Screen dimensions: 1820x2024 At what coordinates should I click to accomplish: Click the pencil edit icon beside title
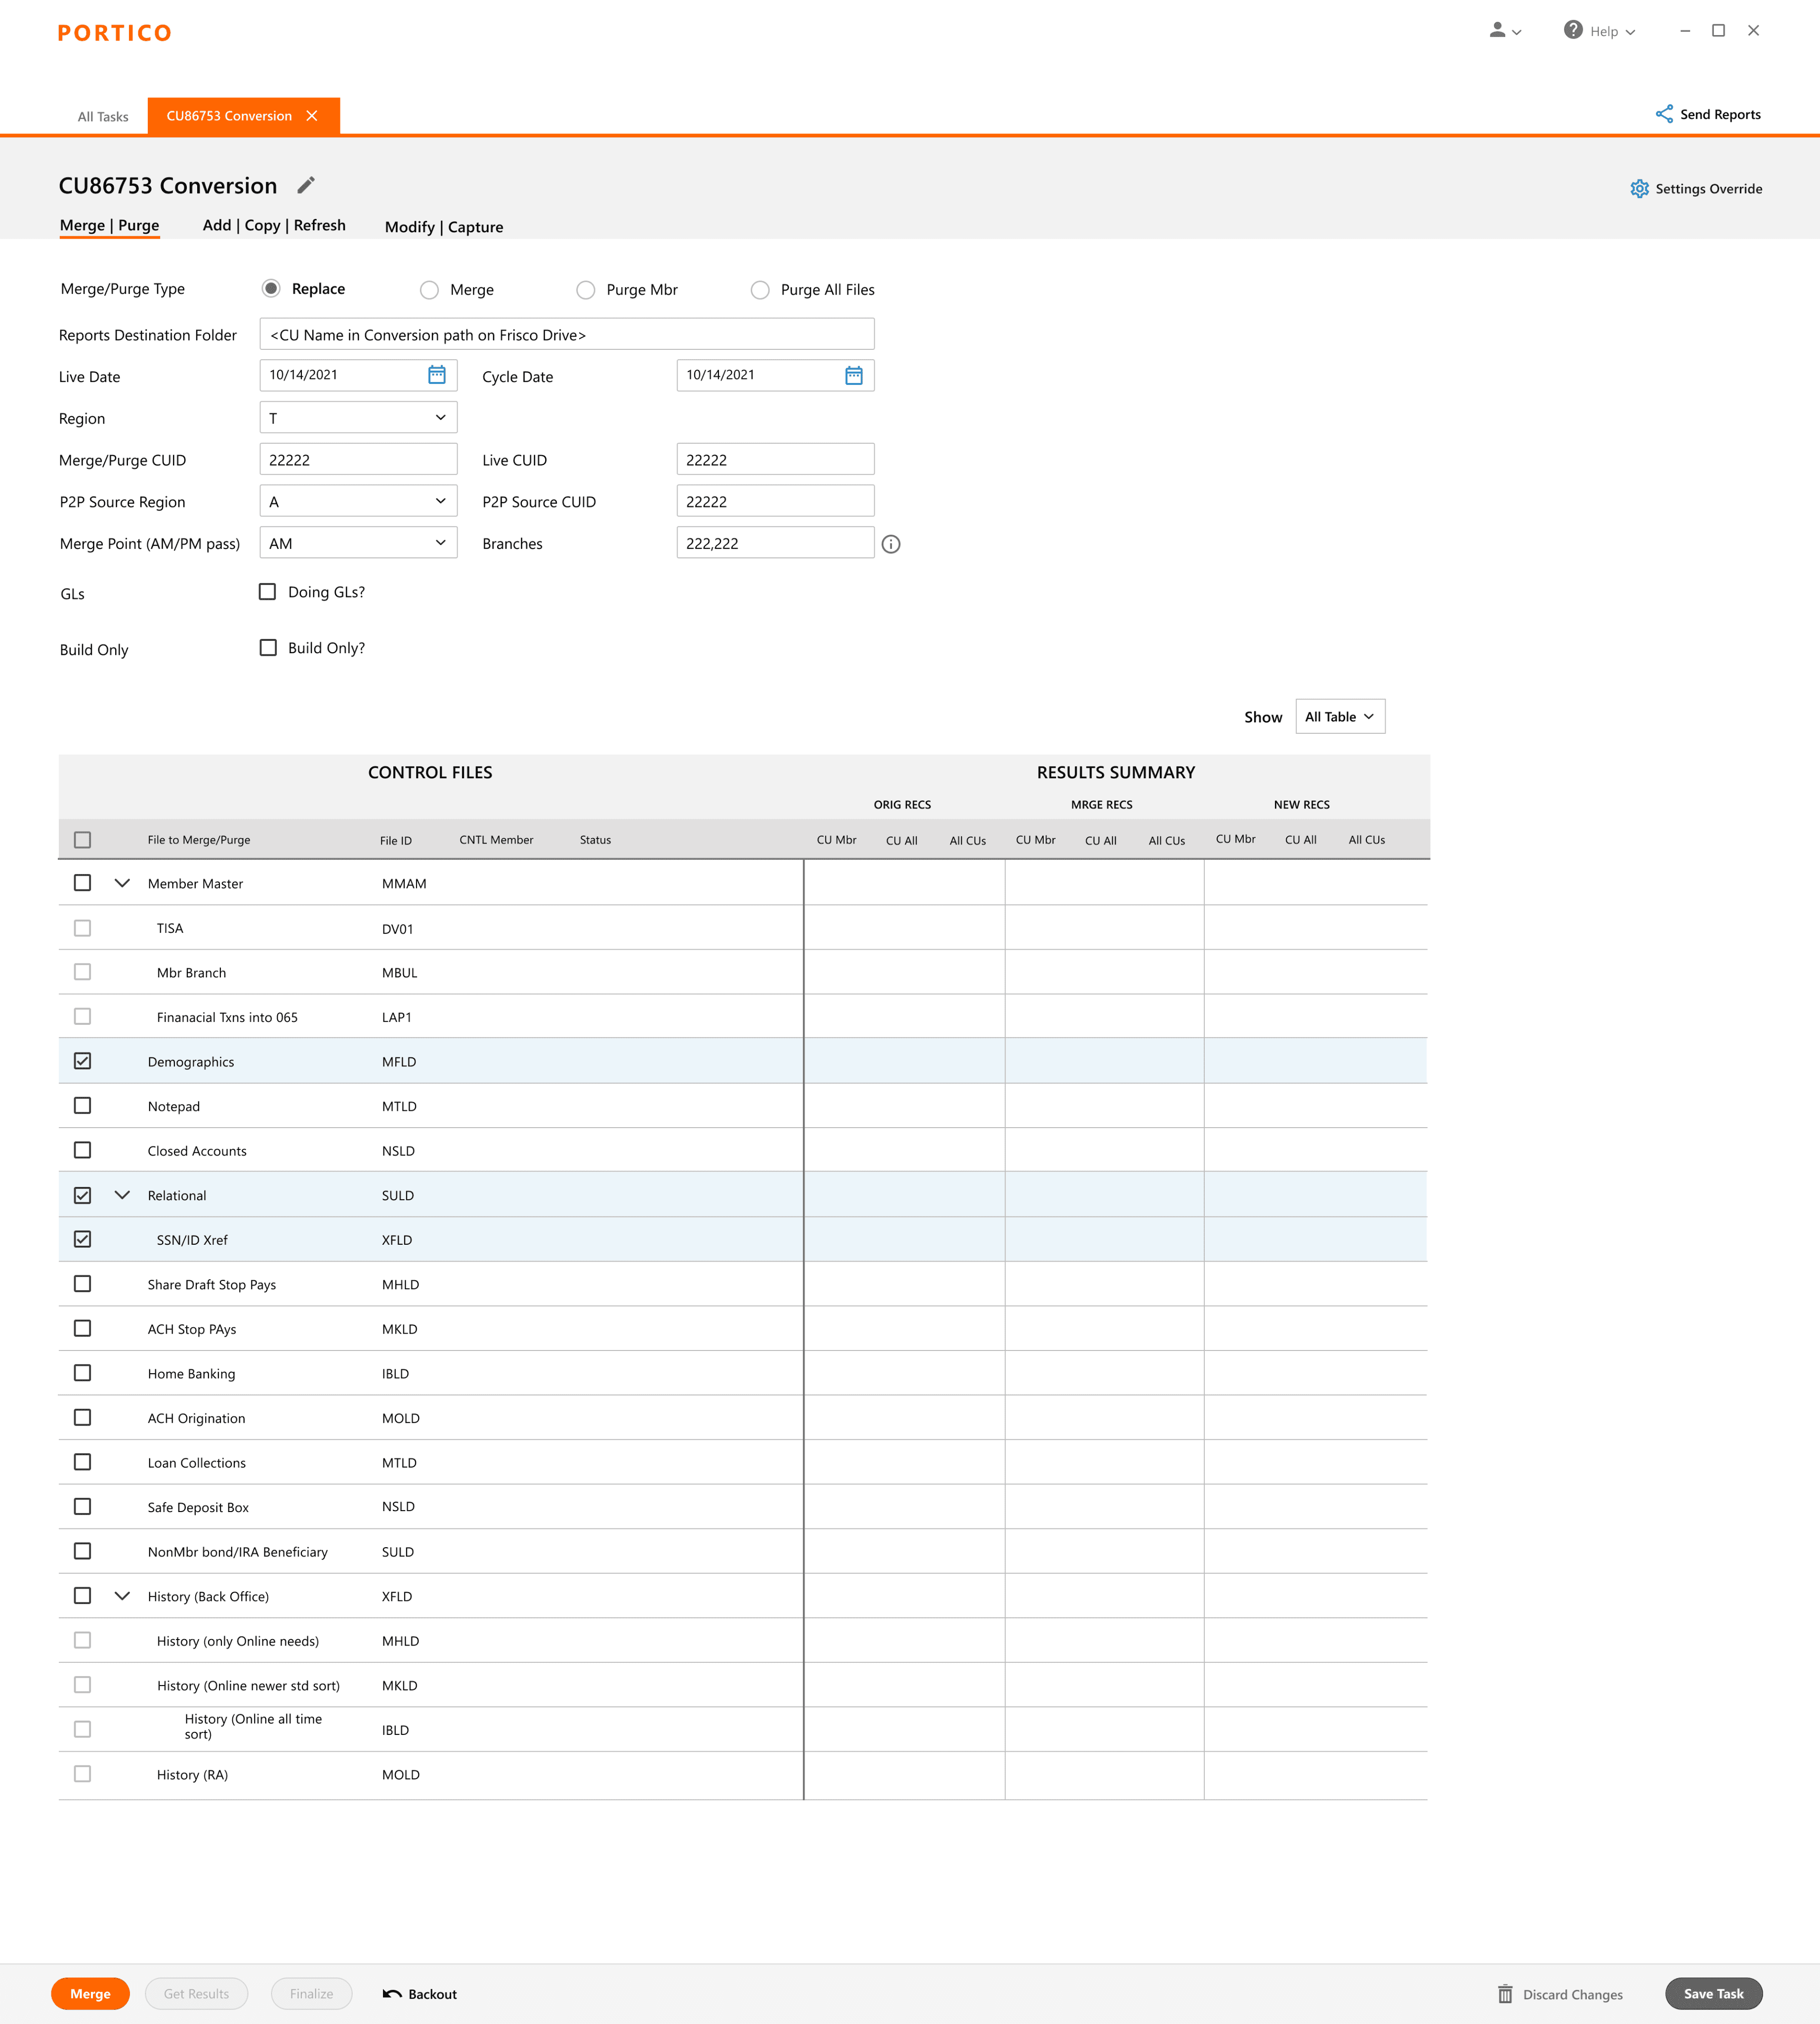pos(306,185)
